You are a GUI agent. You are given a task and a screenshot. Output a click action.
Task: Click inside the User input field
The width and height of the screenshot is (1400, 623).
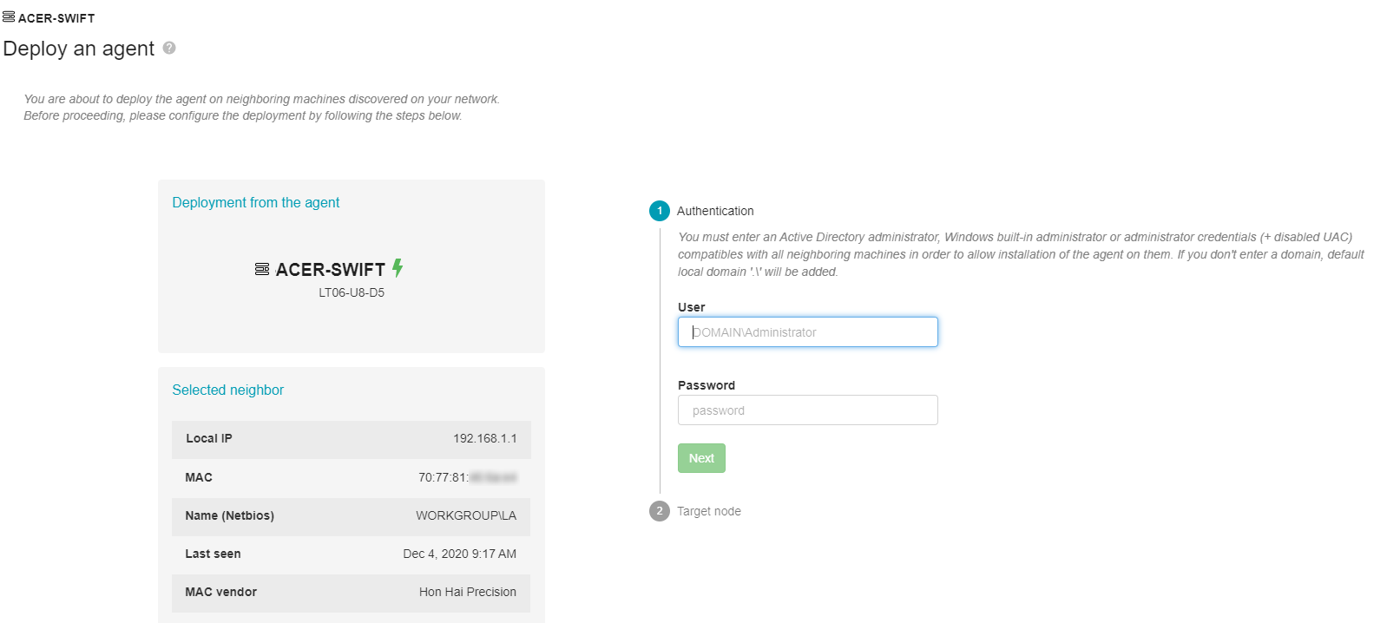coord(807,331)
